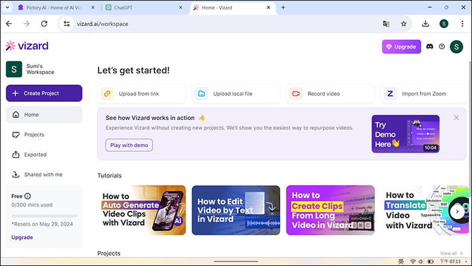Click the Sumi's Workspace avatar

[x=14, y=69]
